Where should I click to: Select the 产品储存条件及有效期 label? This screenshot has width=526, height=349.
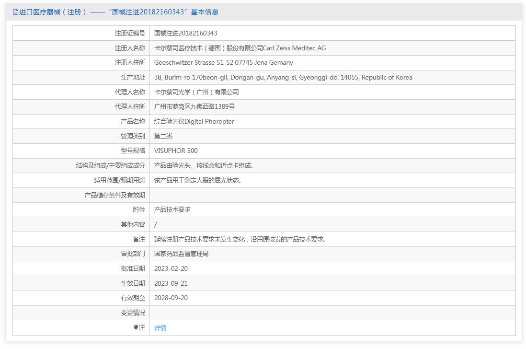click(114, 195)
